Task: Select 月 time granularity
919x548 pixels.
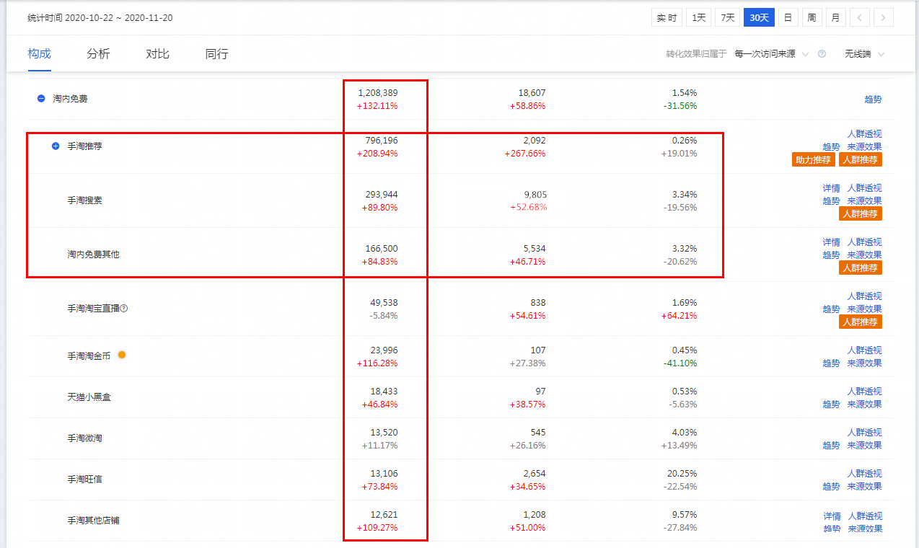Action: pos(835,18)
